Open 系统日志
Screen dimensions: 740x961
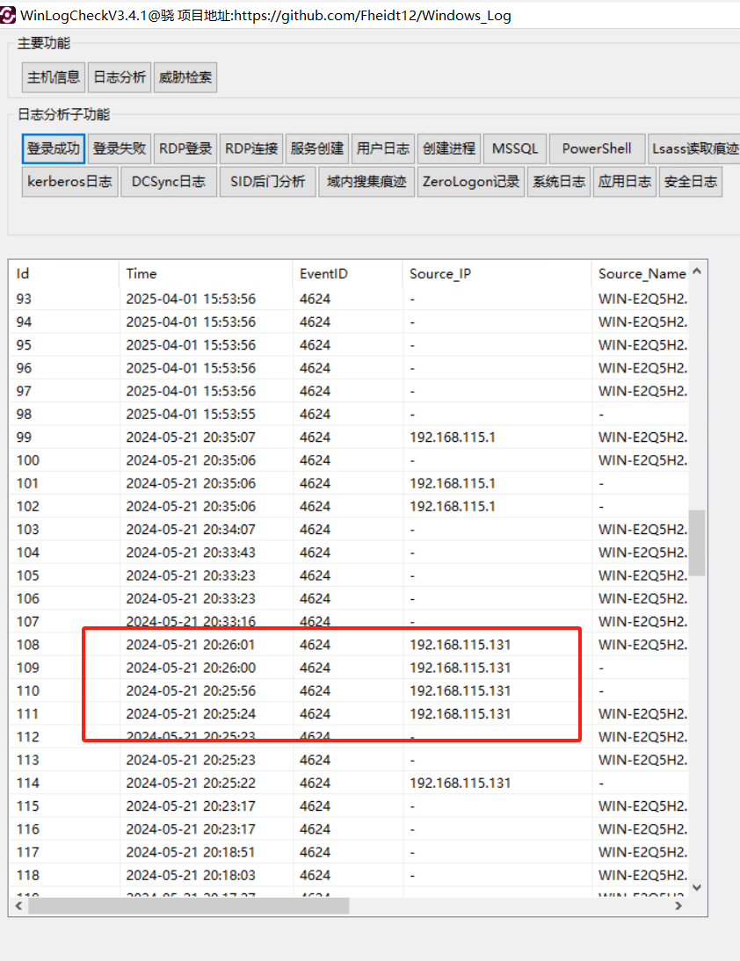559,182
